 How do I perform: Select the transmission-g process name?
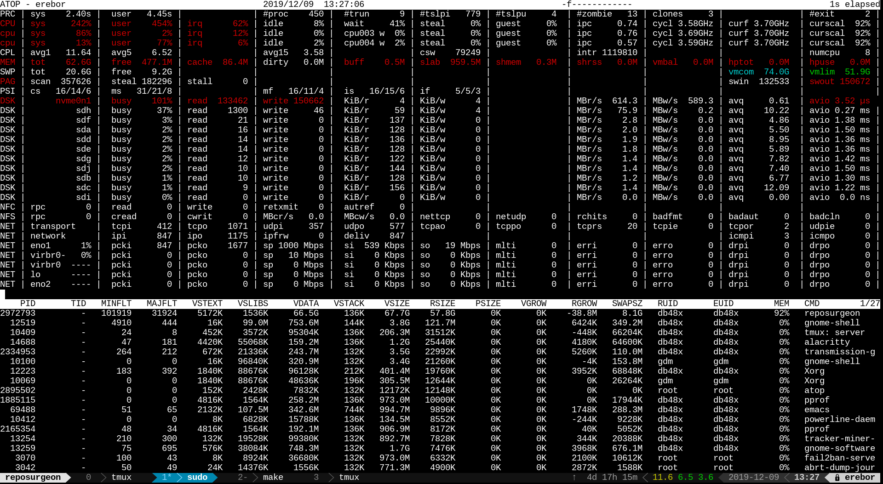click(840, 352)
